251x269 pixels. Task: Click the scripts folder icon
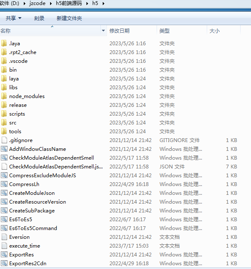(4, 114)
